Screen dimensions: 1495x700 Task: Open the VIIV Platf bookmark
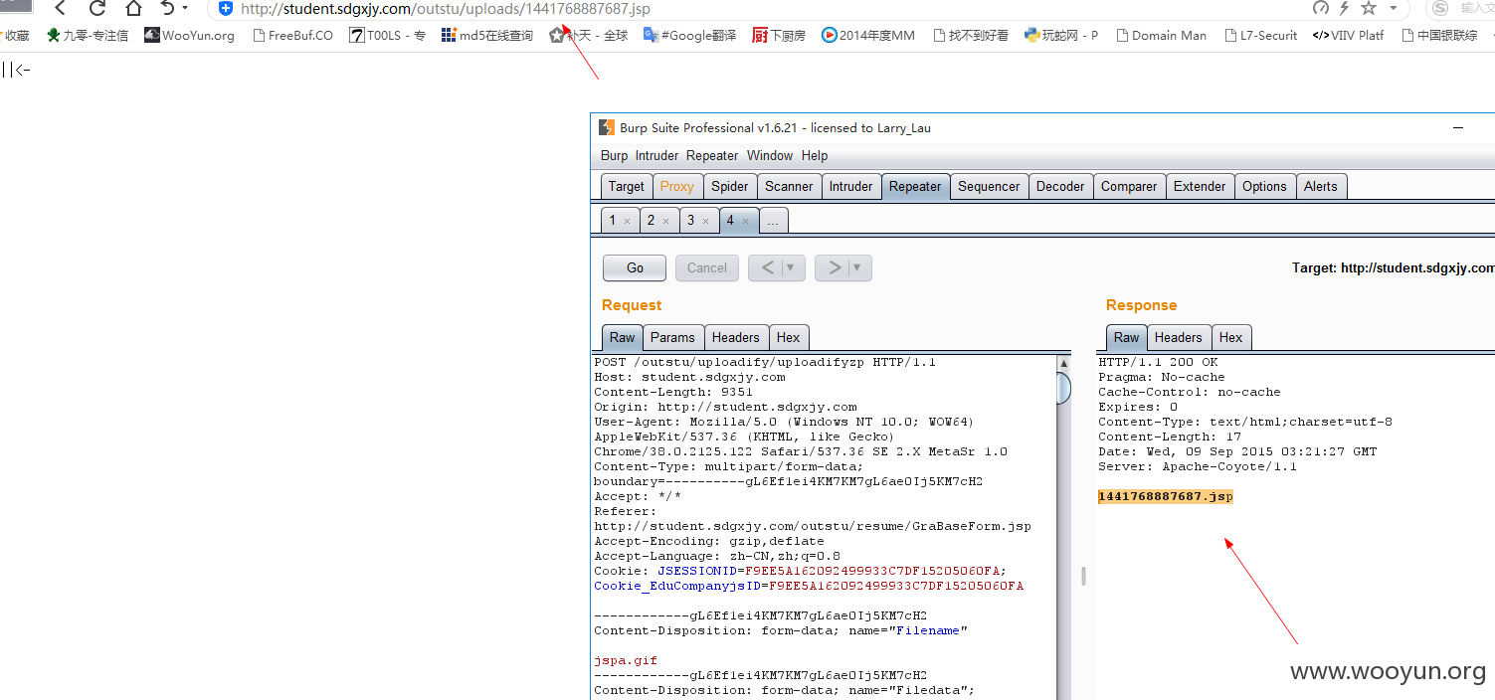pos(1348,35)
